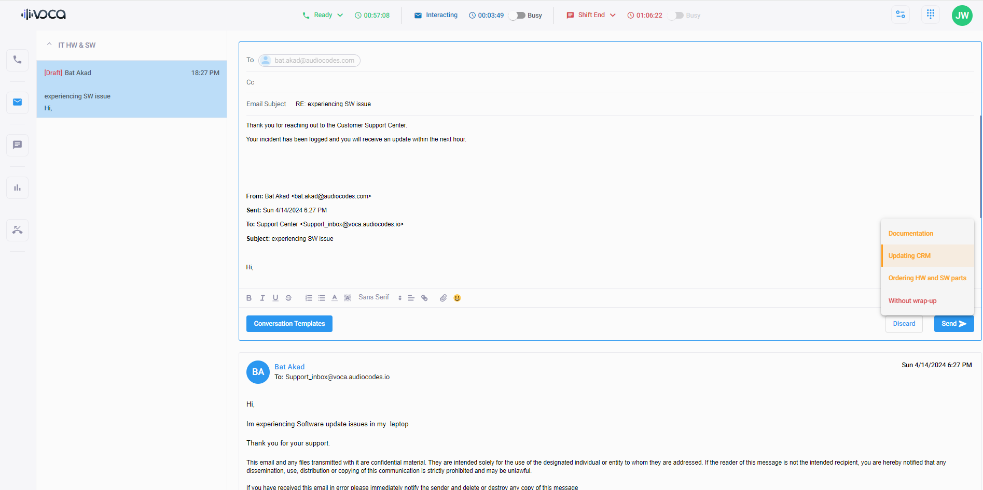The height and width of the screenshot is (490, 983).
Task: Open the statistics bar chart sidebar icon
Action: [x=17, y=188]
